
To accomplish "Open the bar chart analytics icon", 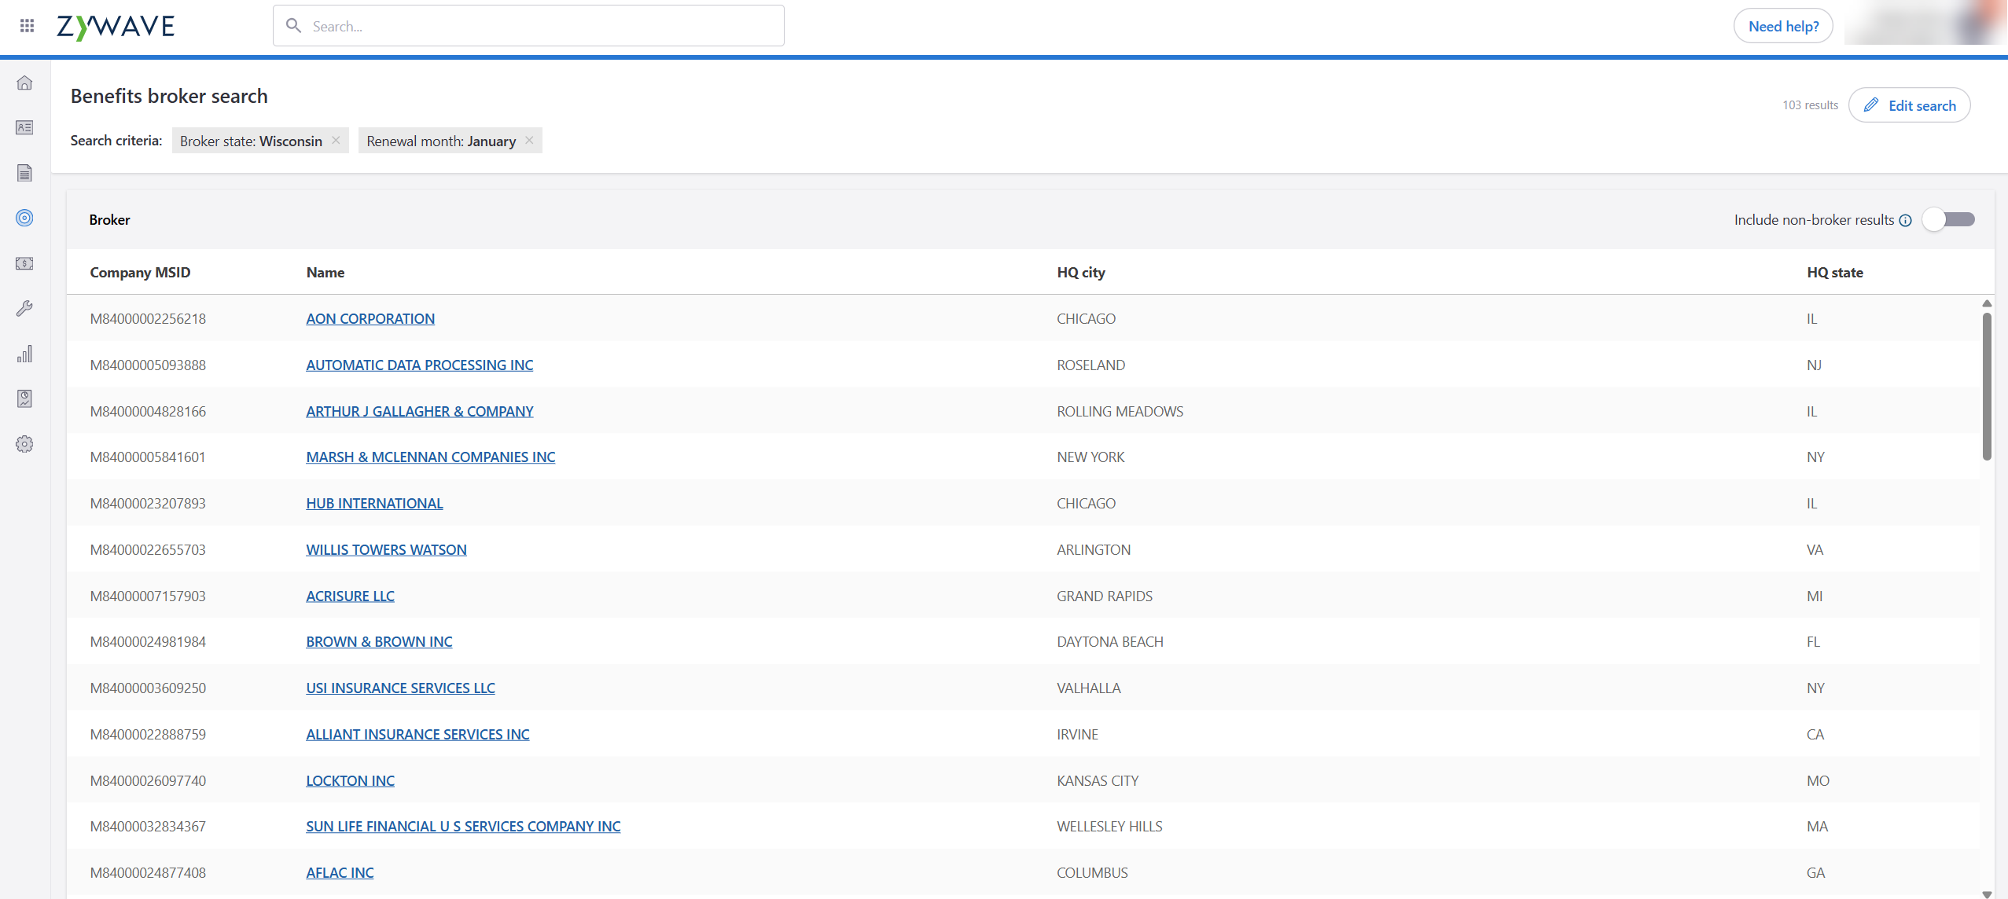I will 24,354.
